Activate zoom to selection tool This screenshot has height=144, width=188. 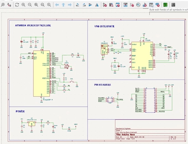coord(49,5)
